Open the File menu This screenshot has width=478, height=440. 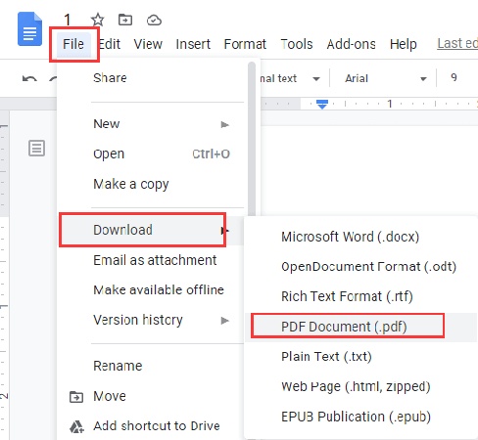[73, 44]
